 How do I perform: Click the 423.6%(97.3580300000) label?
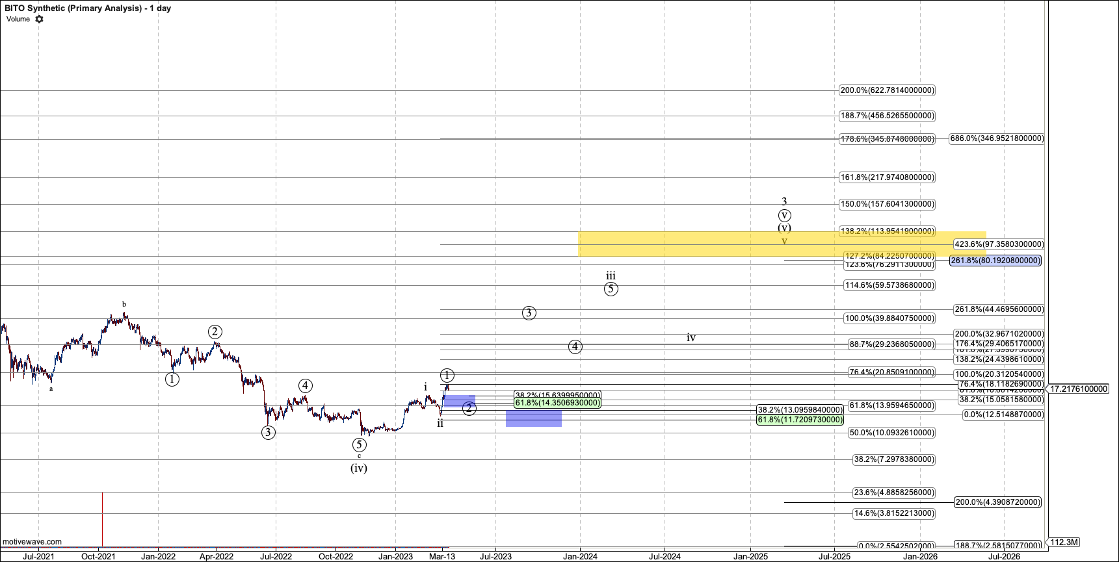pyautogui.click(x=999, y=244)
